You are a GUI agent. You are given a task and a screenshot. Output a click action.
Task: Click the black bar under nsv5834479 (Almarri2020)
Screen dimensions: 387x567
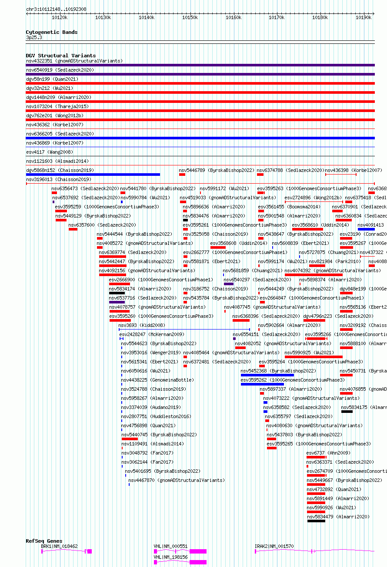pos(316,521)
